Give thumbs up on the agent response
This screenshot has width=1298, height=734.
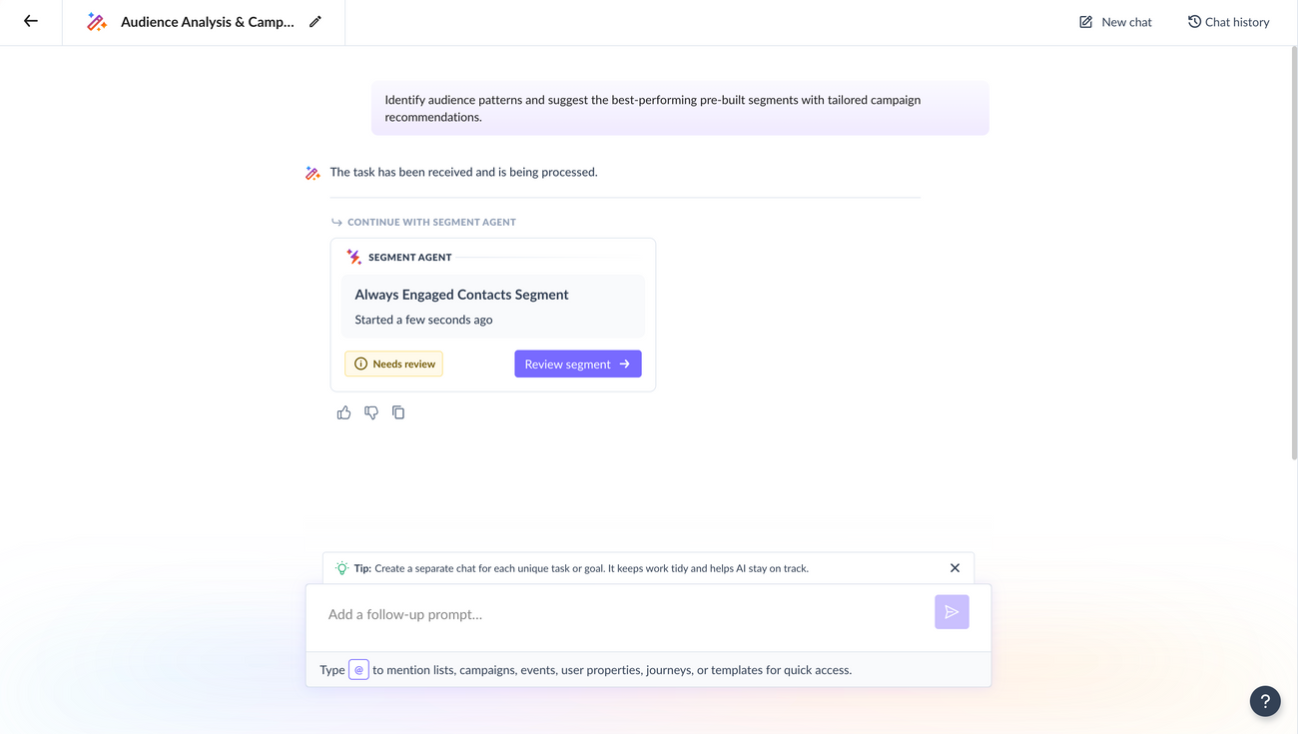343,411
